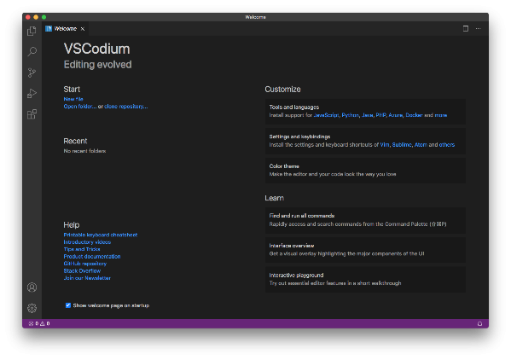Toggle Show welcome page on startup checkbox

(68, 305)
